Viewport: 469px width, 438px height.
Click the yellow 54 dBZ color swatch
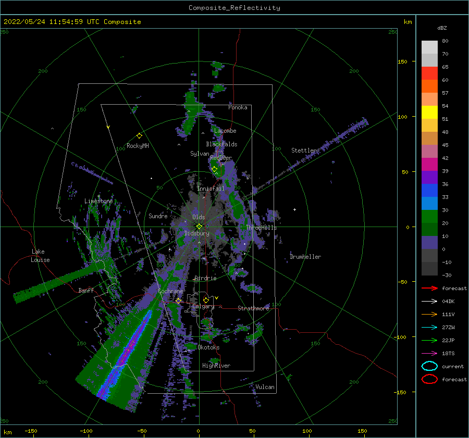coord(429,112)
